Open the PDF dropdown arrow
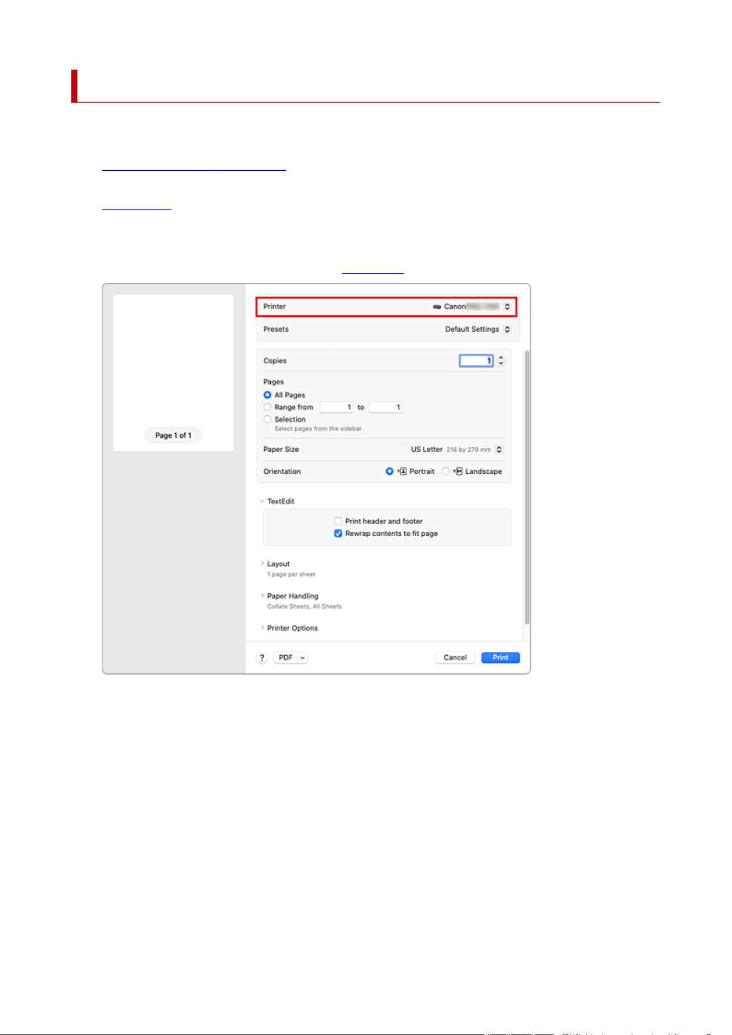The width and height of the screenshot is (732, 1035). click(302, 657)
